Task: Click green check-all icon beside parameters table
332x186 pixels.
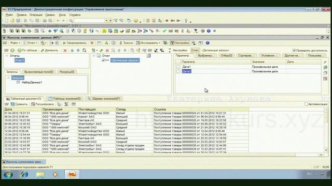Action: click(x=325, y=68)
